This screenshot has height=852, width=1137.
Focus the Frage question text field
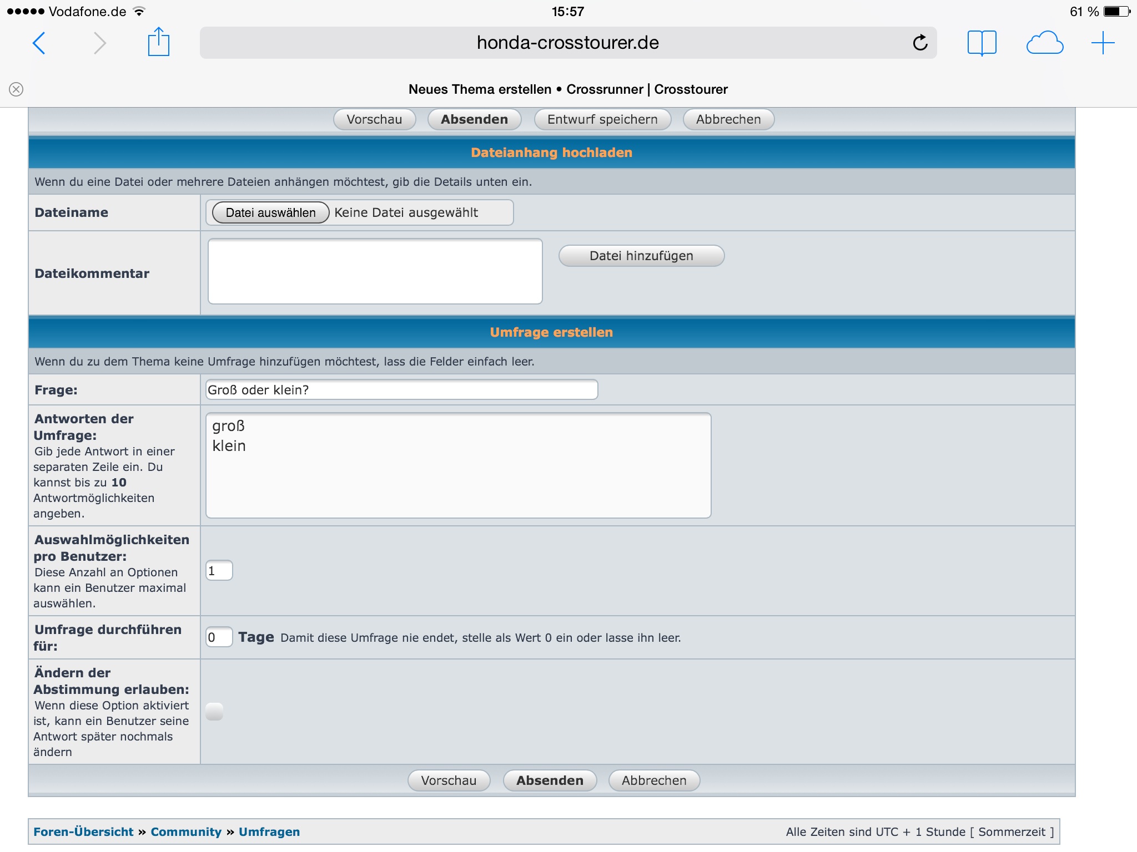pyautogui.click(x=401, y=390)
